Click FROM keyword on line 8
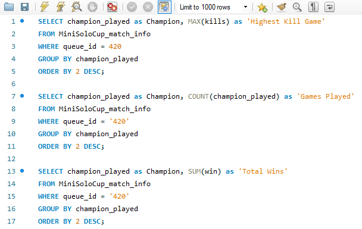 (46, 109)
